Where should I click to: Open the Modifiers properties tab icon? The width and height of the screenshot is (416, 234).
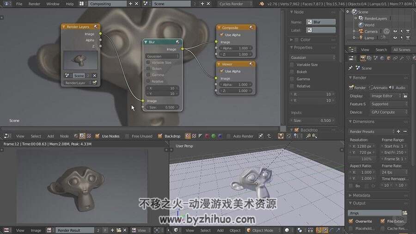coord(402,58)
